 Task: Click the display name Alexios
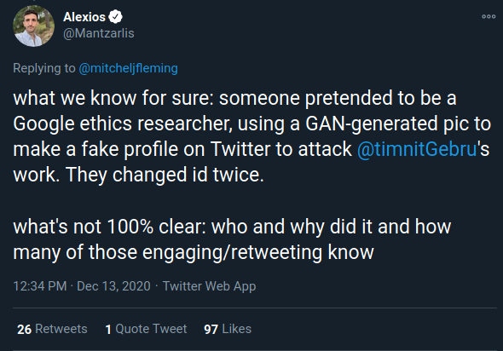tap(84, 17)
